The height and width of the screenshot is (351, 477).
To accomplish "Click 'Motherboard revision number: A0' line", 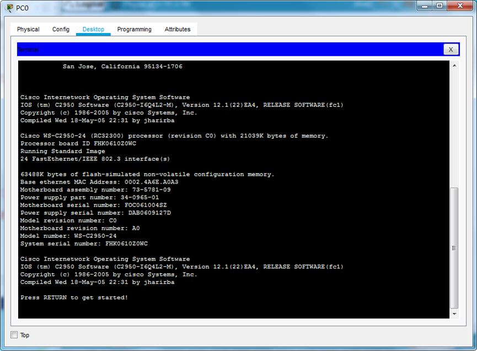I will coord(80,228).
